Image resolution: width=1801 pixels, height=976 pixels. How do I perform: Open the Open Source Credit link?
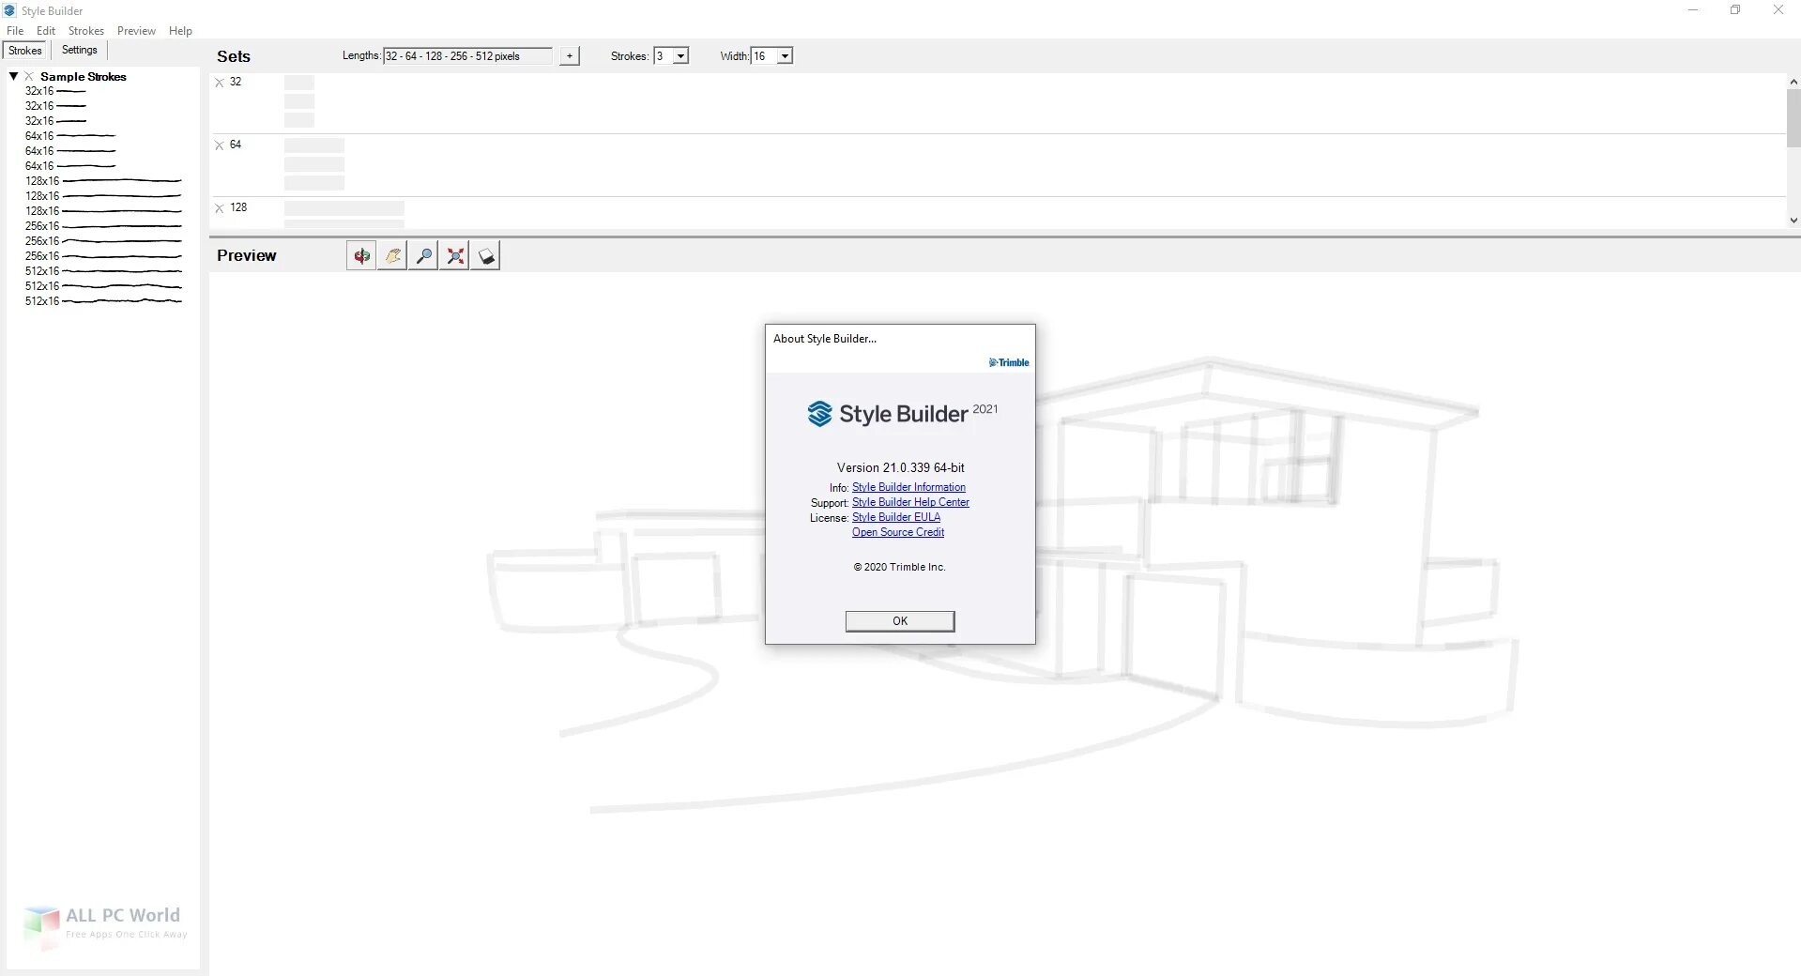[x=898, y=532]
